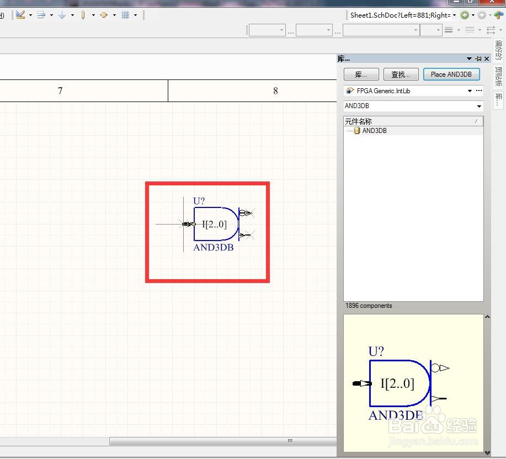Click the grid settings icon

[x=125, y=15]
